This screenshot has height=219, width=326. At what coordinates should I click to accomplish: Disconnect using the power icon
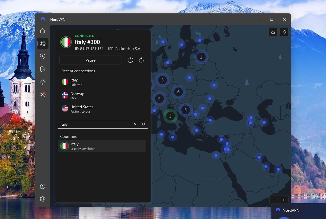(x=130, y=60)
